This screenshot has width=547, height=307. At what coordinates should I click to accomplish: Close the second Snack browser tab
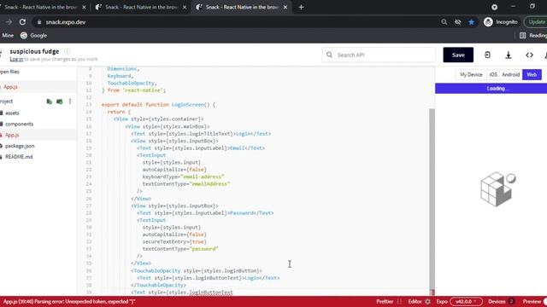(x=185, y=7)
